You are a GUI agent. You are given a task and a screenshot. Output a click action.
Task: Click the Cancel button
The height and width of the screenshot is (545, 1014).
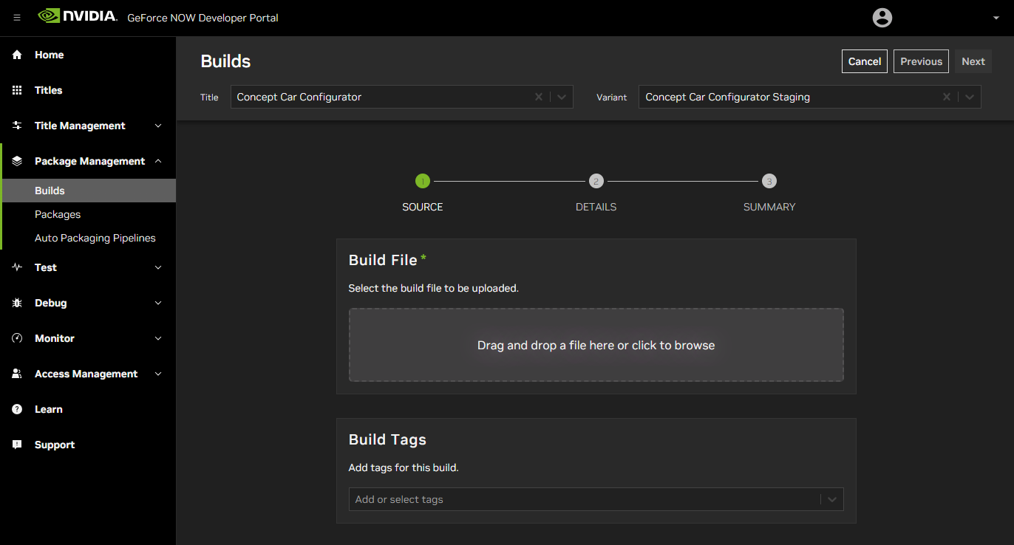tap(865, 61)
